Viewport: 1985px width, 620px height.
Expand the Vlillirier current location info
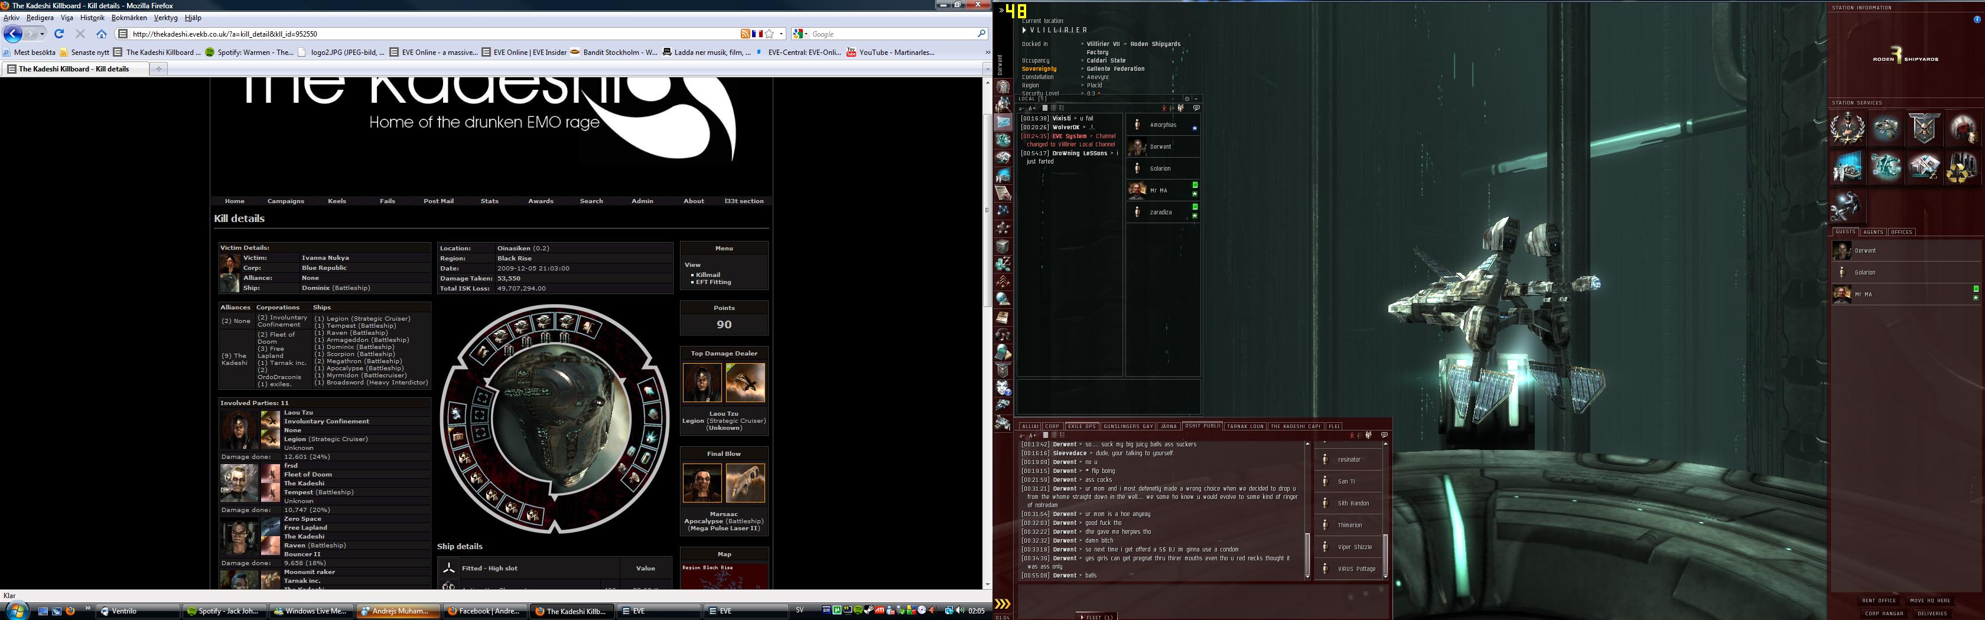pyautogui.click(x=1024, y=30)
